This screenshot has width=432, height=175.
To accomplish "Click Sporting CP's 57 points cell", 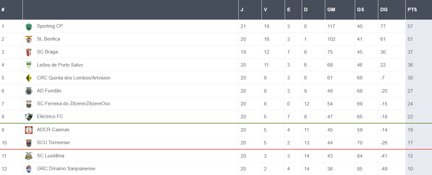I will point(410,26).
